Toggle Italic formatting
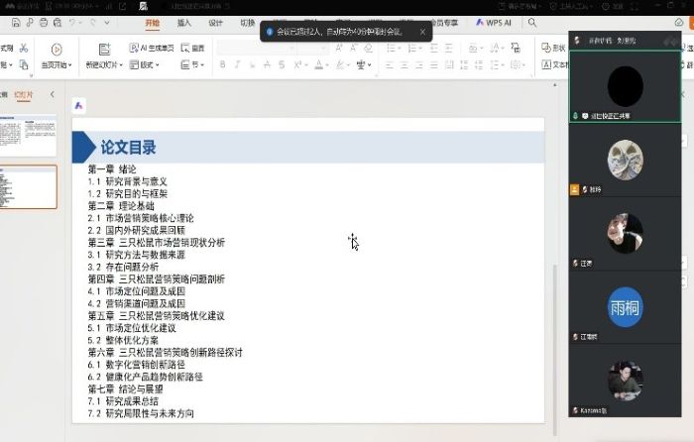The width and height of the screenshot is (694, 442). (238, 65)
